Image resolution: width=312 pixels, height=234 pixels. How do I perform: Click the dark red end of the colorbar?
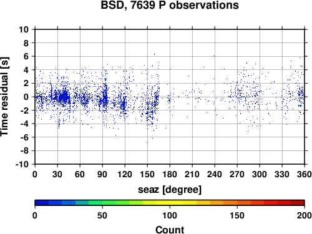coord(298,203)
